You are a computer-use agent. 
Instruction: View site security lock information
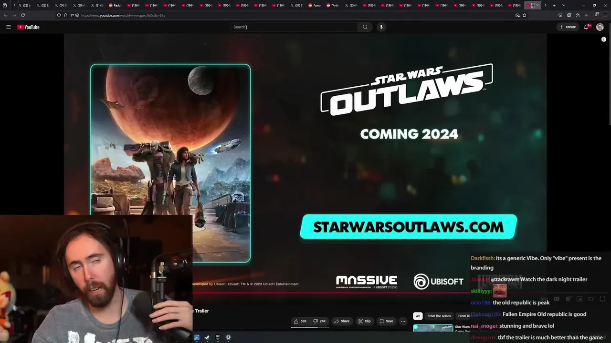(x=65, y=15)
